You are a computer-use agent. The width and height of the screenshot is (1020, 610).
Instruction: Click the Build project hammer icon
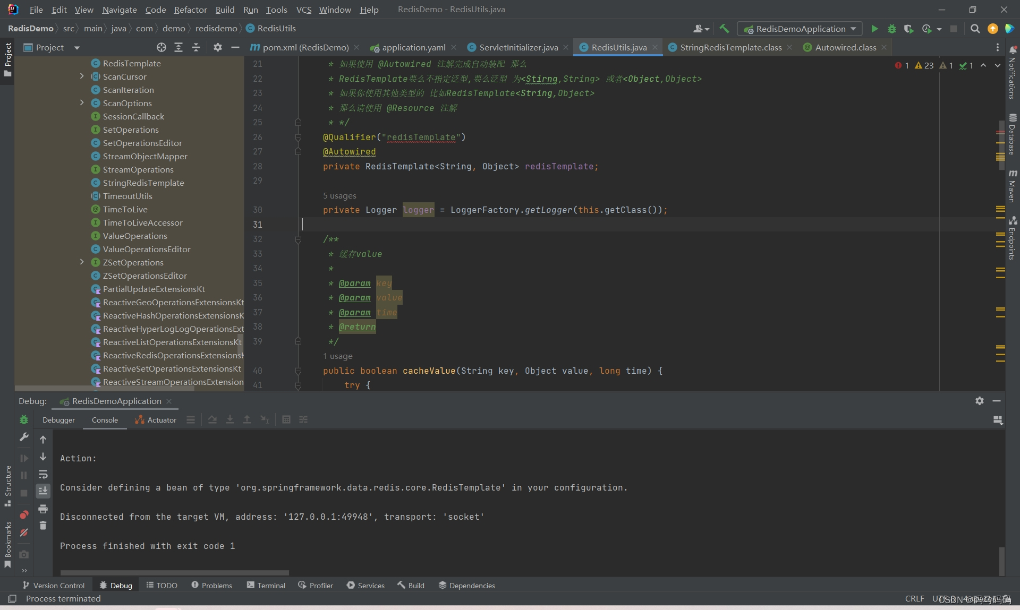[724, 29]
